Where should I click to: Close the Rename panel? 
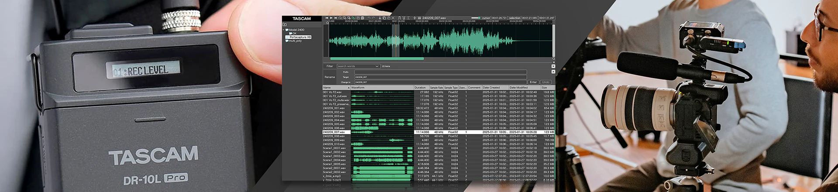tap(553, 72)
